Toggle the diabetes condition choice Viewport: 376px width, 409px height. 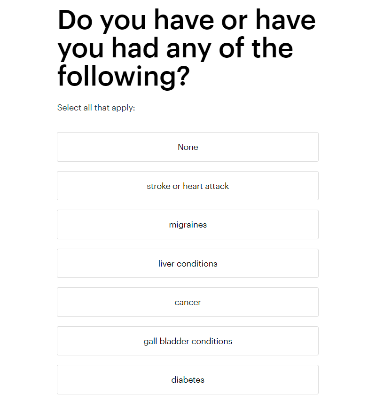(x=188, y=379)
